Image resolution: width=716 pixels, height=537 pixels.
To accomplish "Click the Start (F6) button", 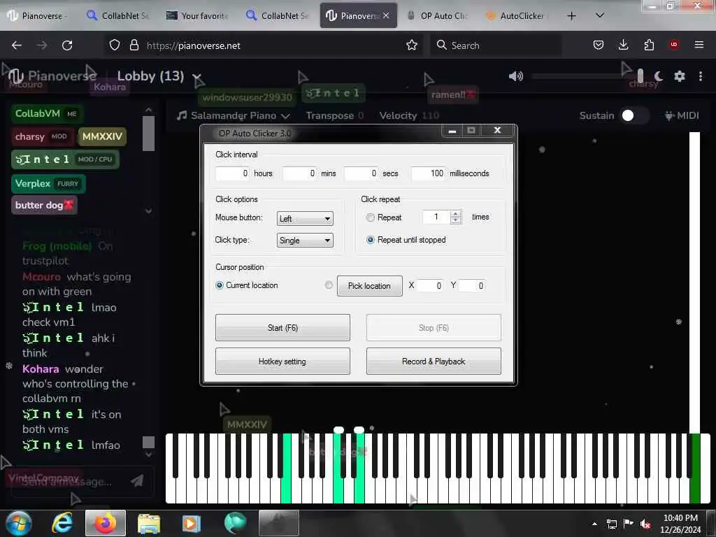I will (282, 327).
